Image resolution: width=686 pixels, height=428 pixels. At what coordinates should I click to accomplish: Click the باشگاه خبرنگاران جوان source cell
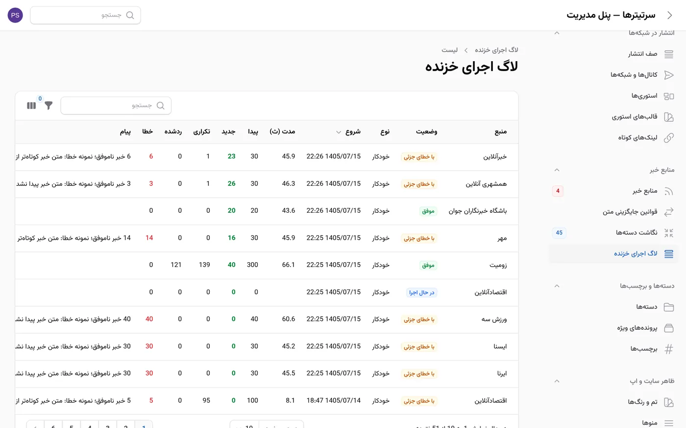coord(478,211)
